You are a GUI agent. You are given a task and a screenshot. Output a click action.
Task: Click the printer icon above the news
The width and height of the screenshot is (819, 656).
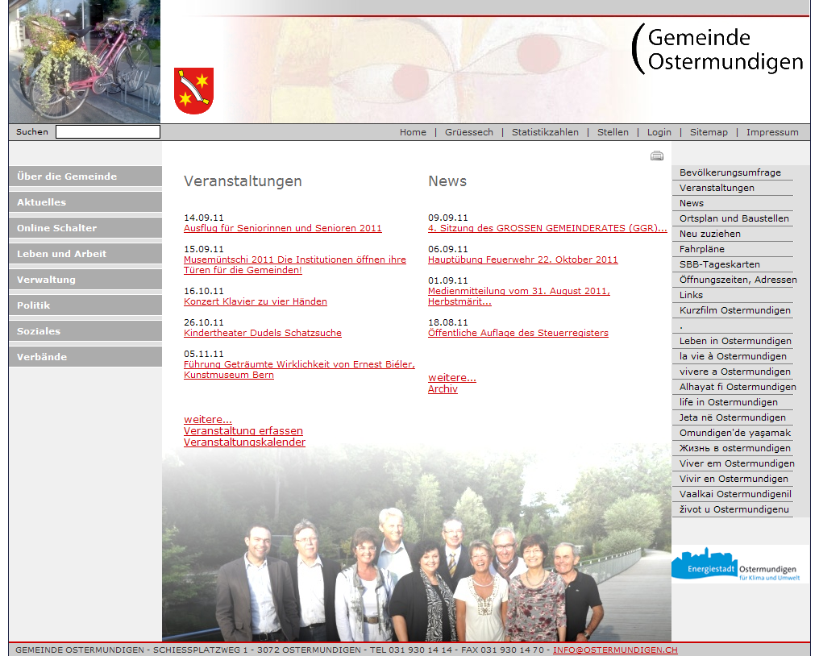(657, 156)
